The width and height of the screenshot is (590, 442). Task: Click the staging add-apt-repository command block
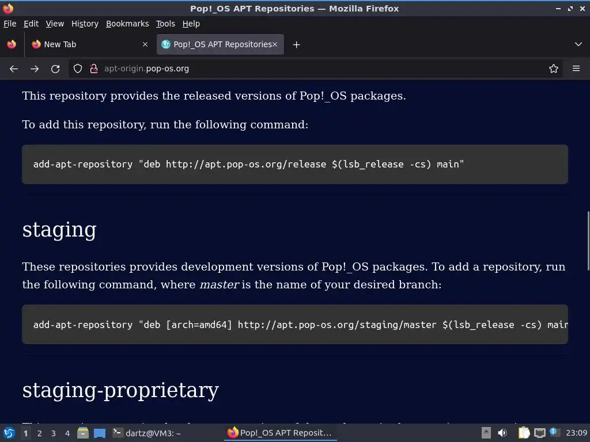[x=295, y=325]
